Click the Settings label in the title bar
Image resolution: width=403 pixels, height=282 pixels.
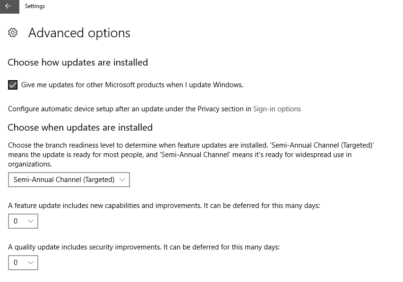(x=35, y=6)
